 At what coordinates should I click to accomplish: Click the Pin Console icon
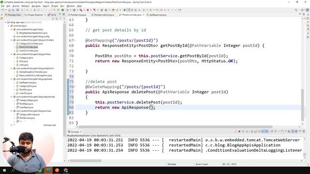coord(272,131)
